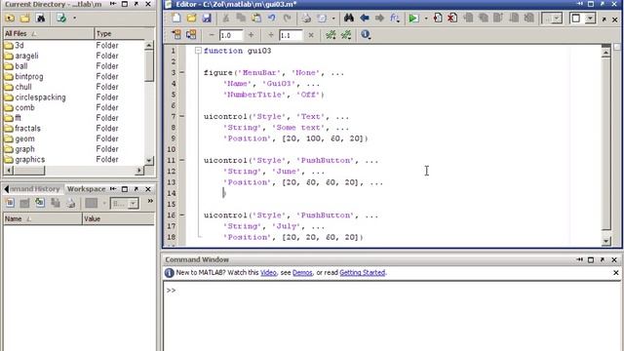Switch to the Command History tab

tap(35, 189)
